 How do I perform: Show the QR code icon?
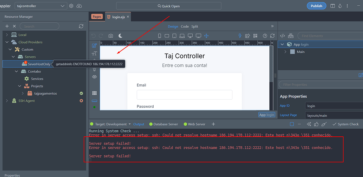255,36
